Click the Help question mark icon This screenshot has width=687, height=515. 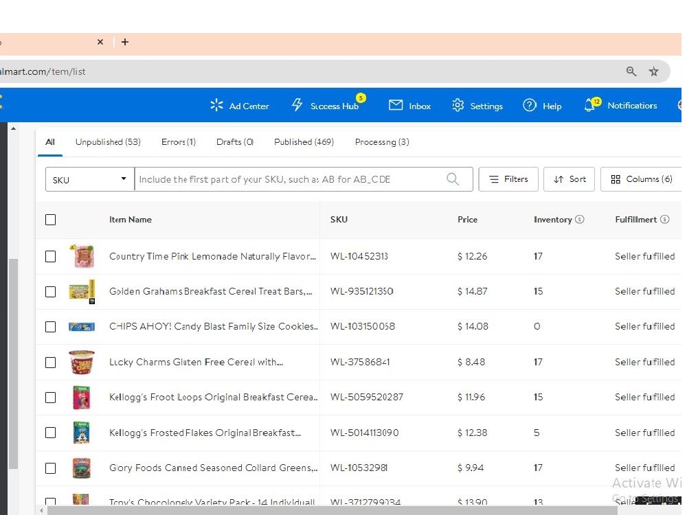click(529, 105)
